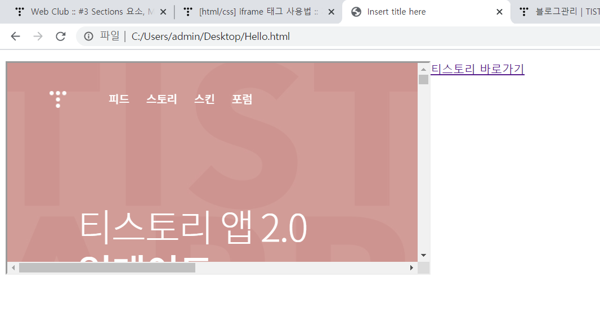
Task: Click the iframe horizontal scrollbar thumb
Action: click(x=107, y=268)
